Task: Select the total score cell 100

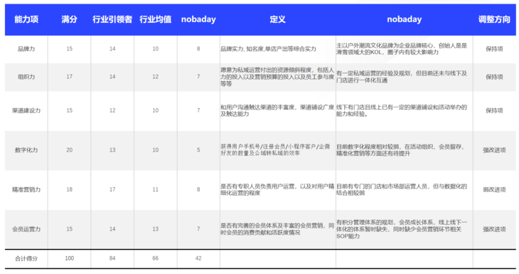Action: pyautogui.click(x=69, y=258)
